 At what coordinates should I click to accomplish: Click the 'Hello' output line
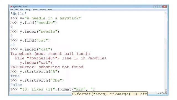(x=19, y=14)
